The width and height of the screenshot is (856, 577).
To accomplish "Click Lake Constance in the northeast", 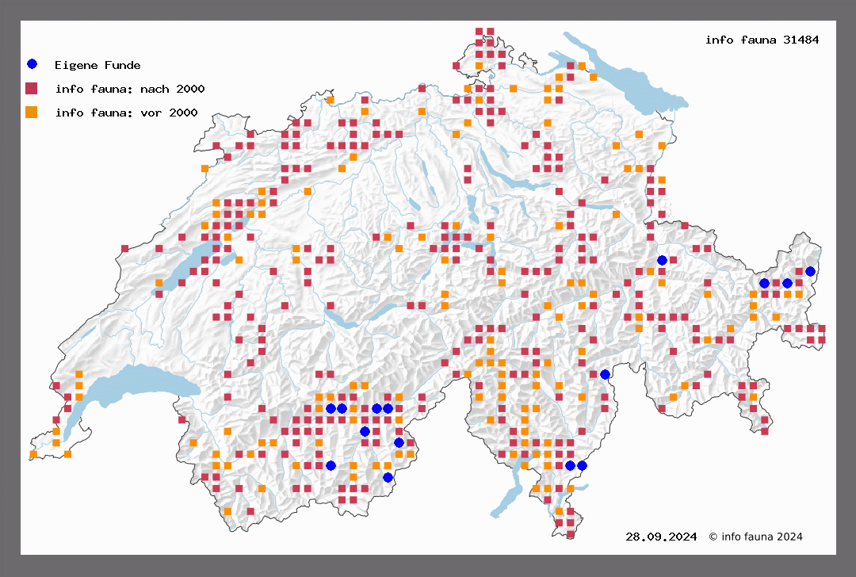I will 626,78.
